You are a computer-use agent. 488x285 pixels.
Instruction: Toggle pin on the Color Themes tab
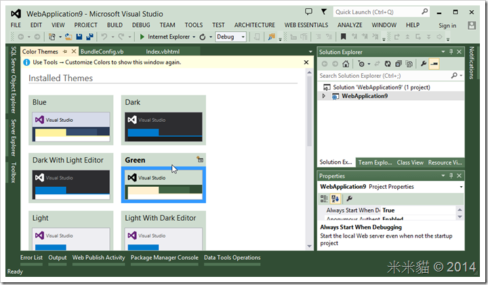[x=65, y=51]
